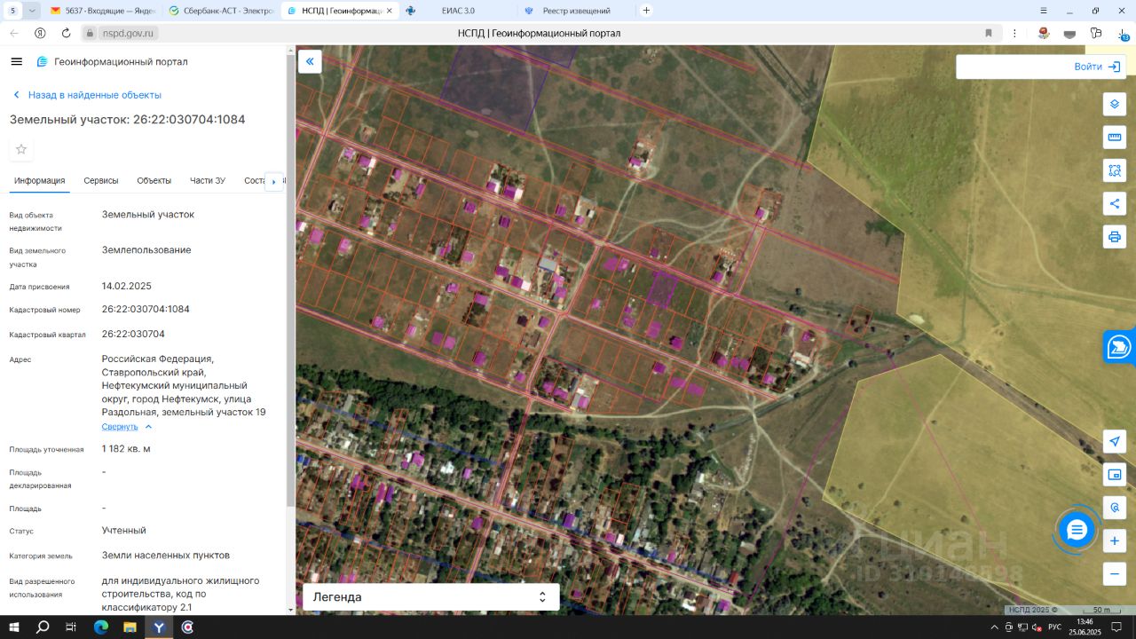Go back to найденные объекты list
Viewport: 1136px width, 639px height.
pyautogui.click(x=86, y=95)
